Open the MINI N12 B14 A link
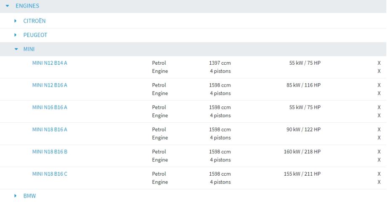Screen dimensions: 387x203 coord(50,63)
